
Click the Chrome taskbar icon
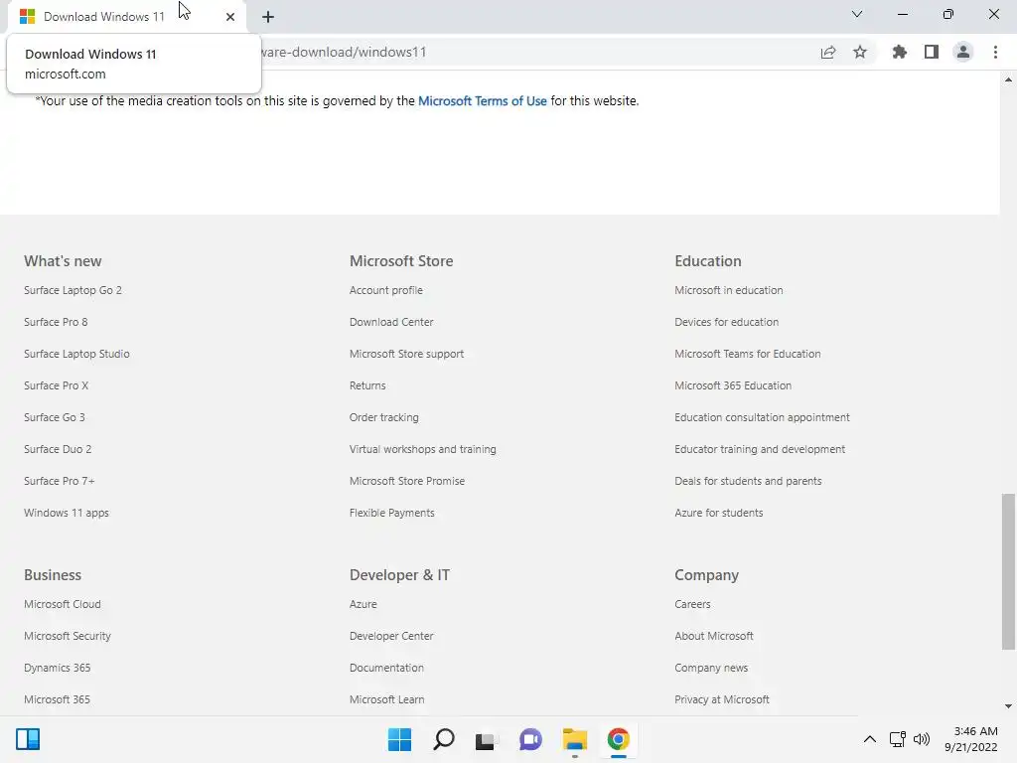click(x=618, y=739)
